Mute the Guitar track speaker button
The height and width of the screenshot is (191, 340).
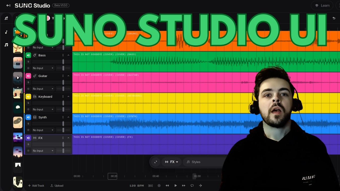tap(28, 76)
